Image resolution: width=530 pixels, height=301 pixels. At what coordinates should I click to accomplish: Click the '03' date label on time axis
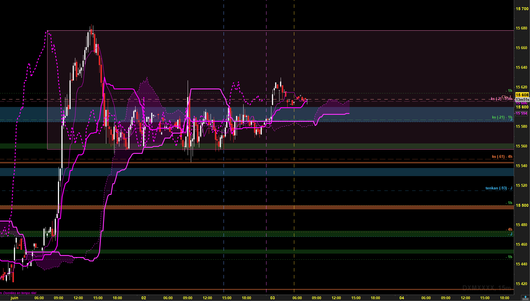273,298
